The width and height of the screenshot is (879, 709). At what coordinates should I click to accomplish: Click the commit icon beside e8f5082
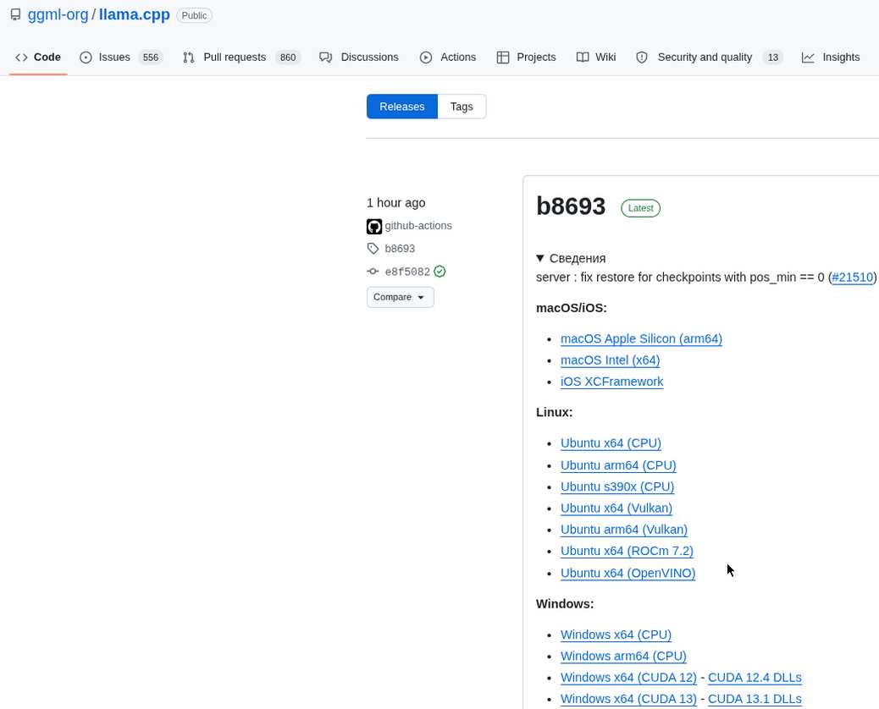pos(373,271)
